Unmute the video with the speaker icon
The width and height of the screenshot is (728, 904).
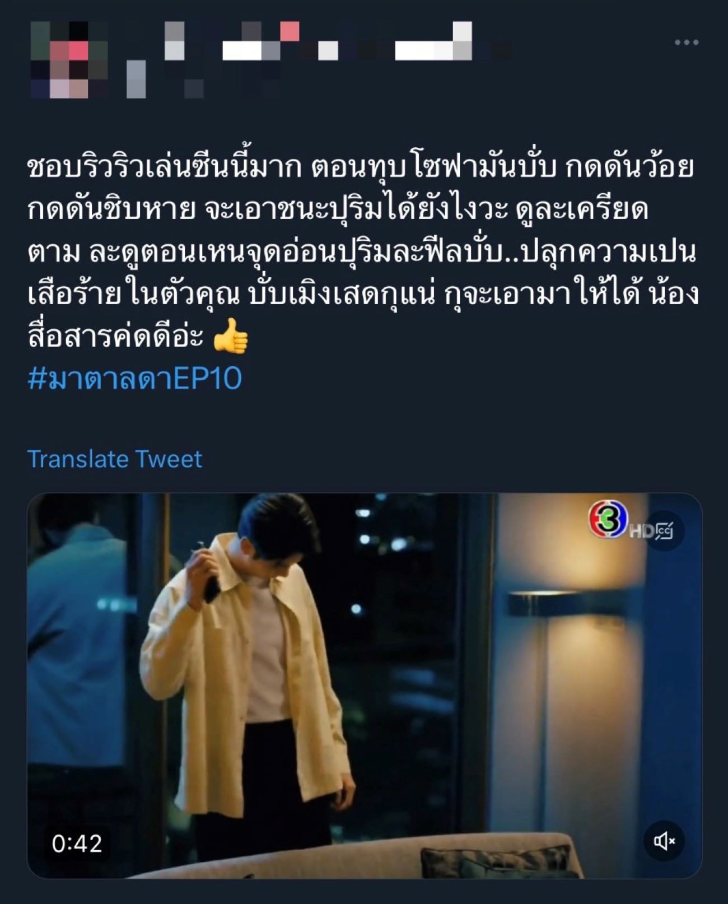(664, 841)
